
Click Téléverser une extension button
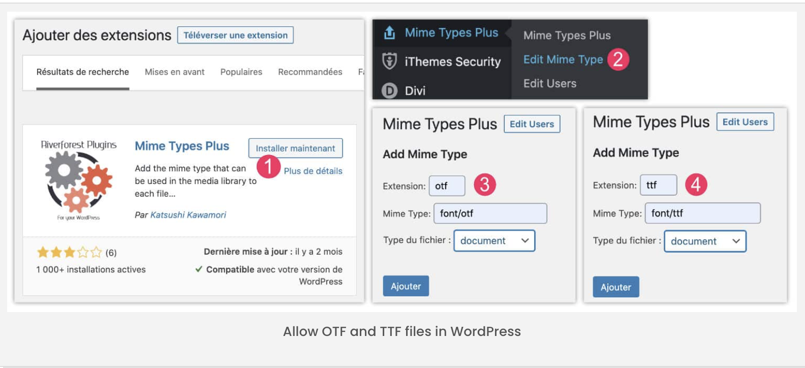(x=235, y=35)
